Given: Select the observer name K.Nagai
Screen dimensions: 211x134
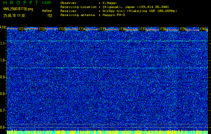Looking at the screenshot, I should (110, 3).
